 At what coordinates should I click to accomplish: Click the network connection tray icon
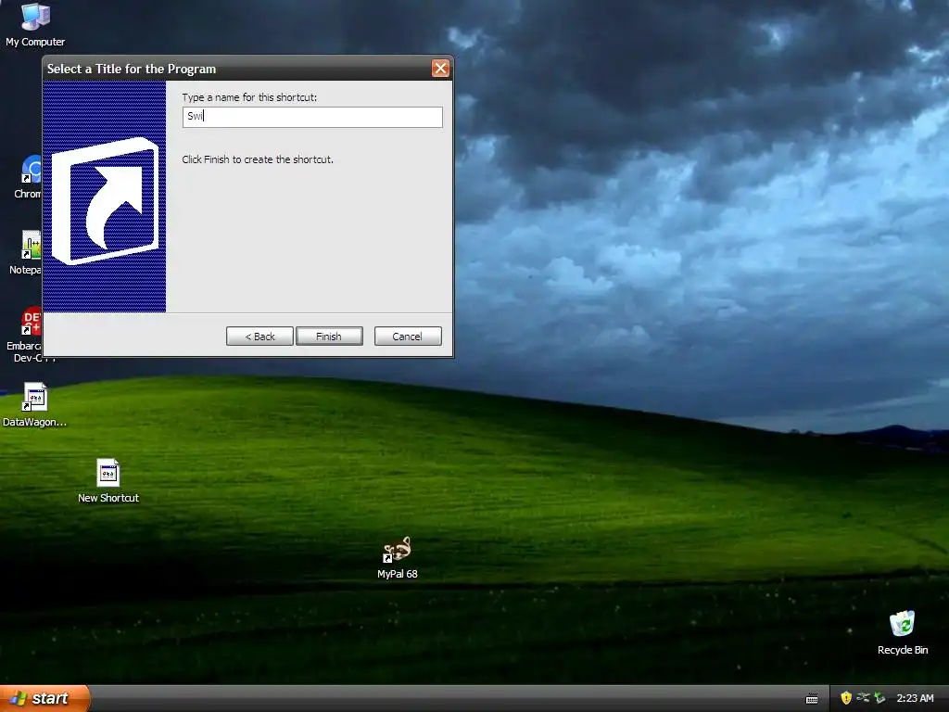863,698
